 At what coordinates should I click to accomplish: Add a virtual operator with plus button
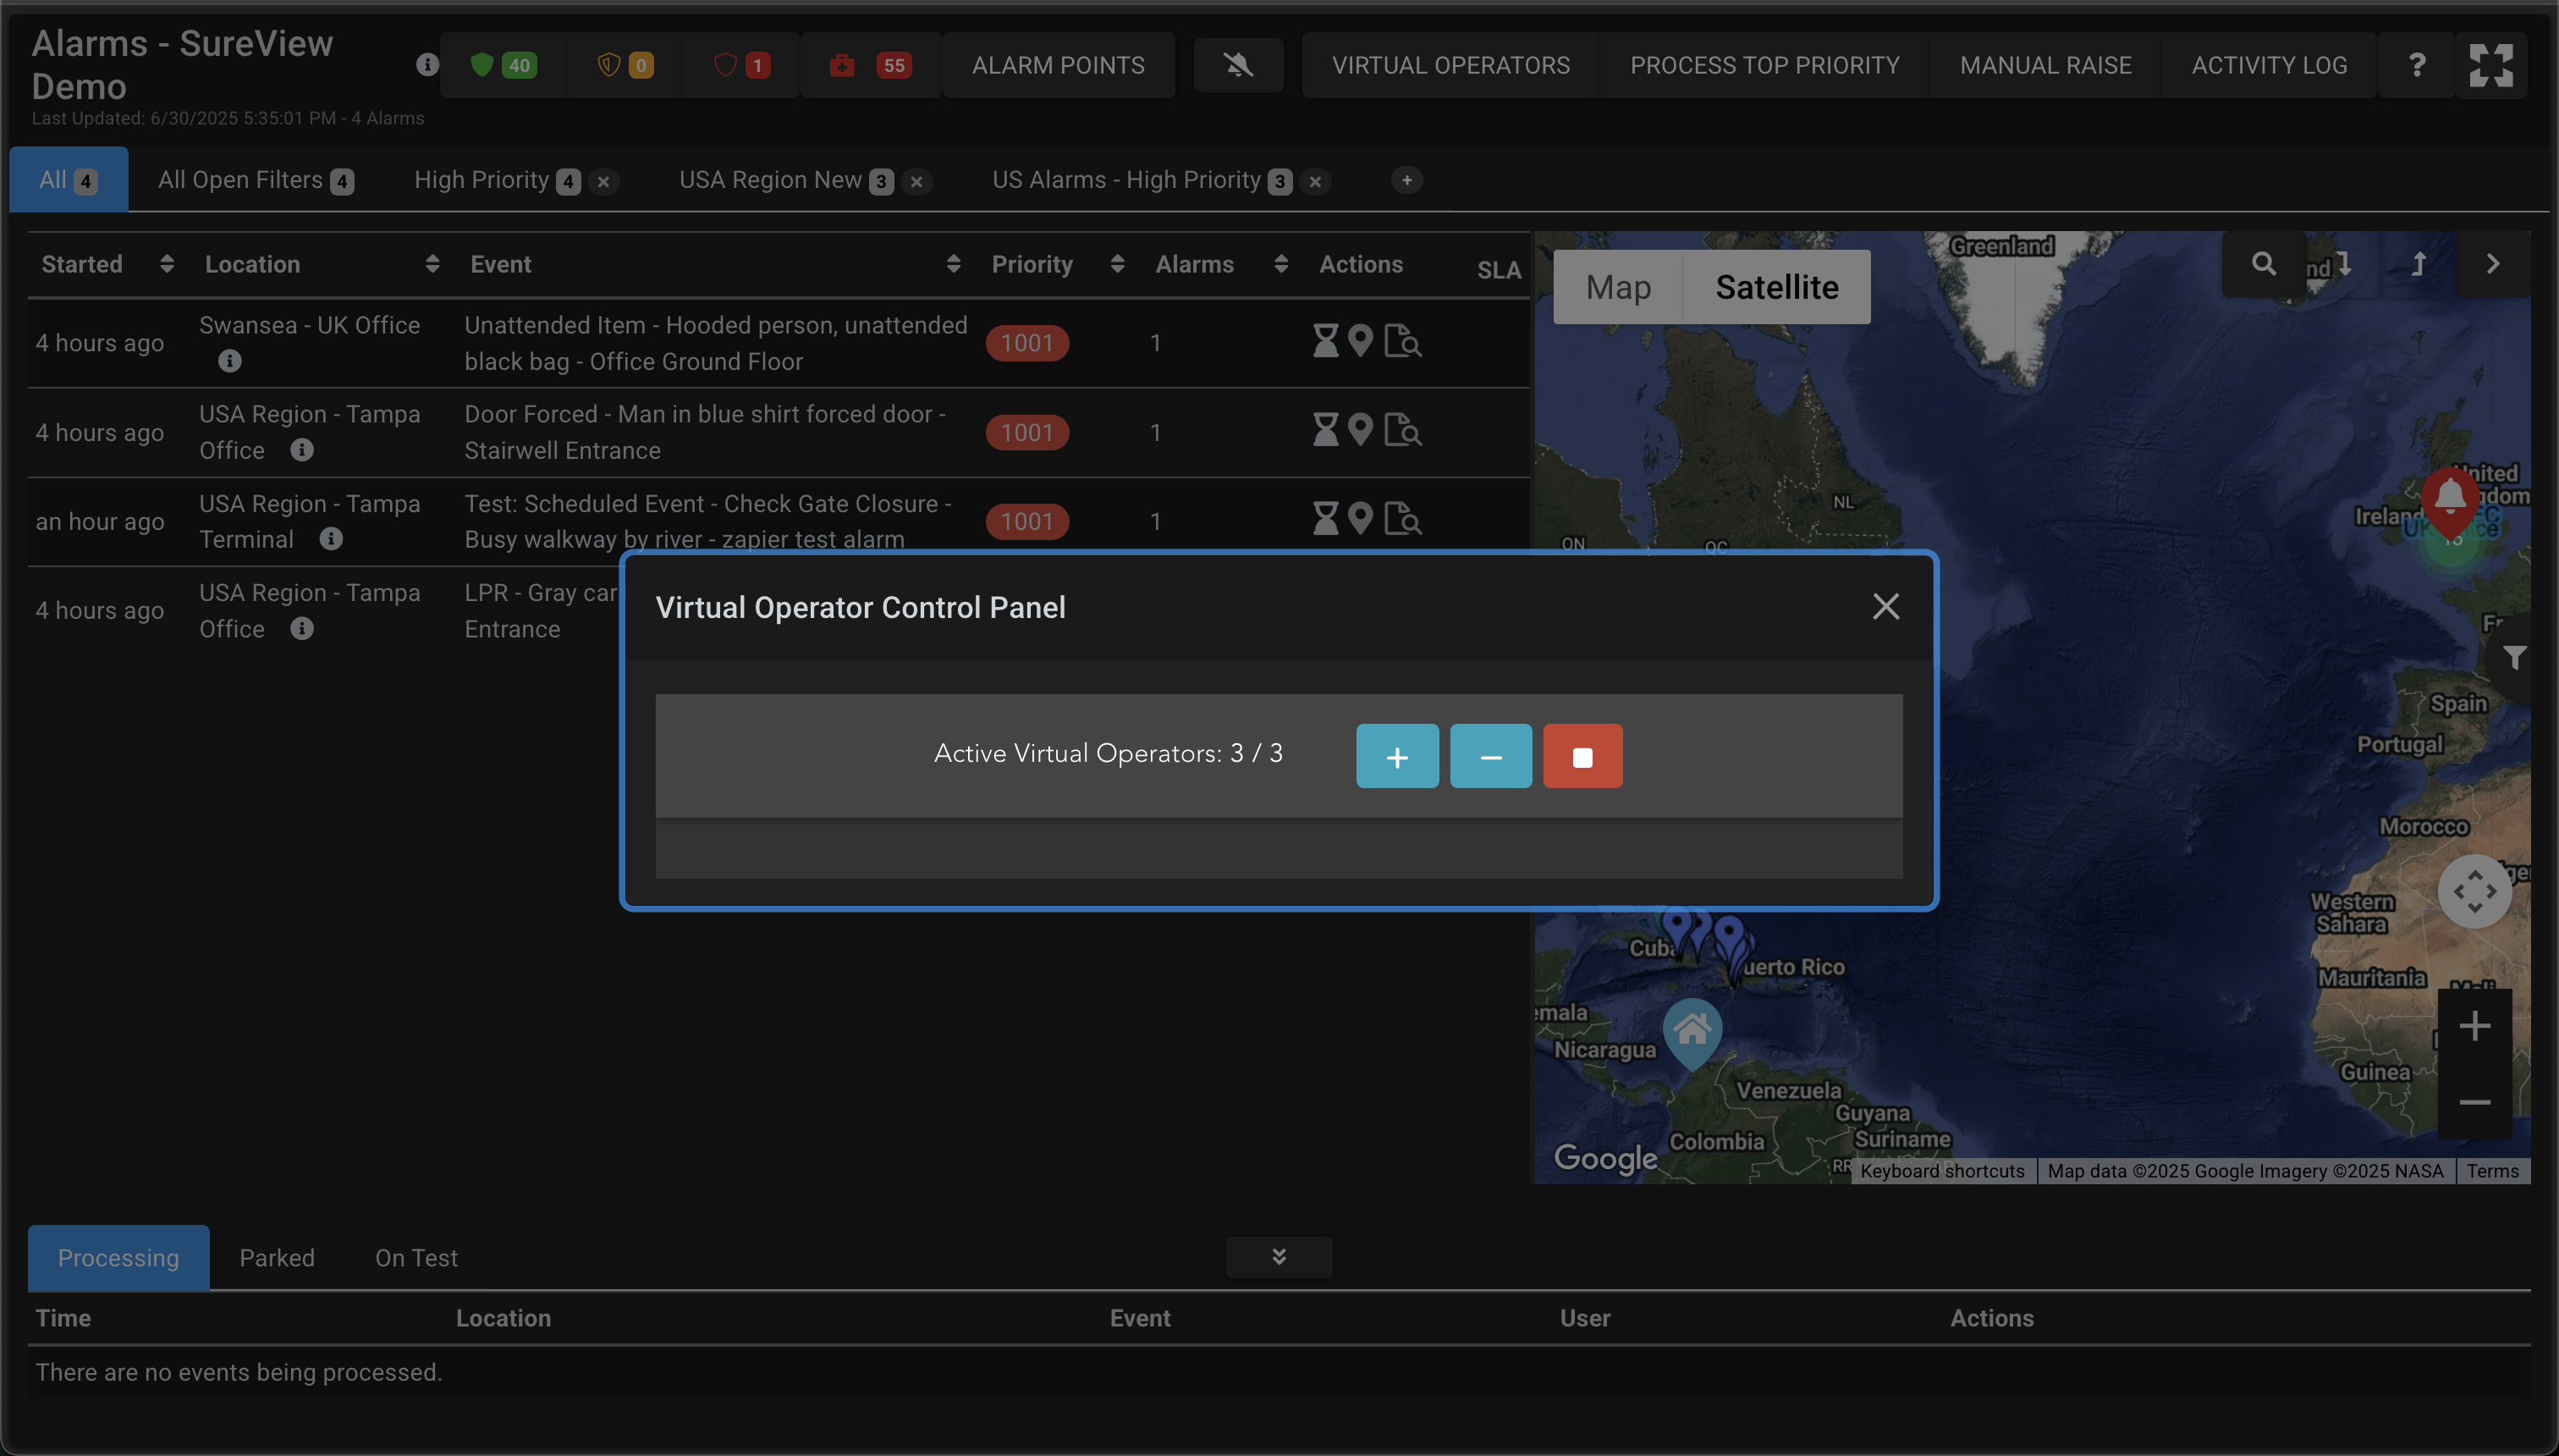click(1396, 756)
